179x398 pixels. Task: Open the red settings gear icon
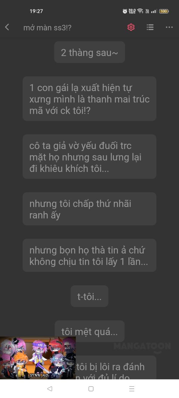point(131,27)
